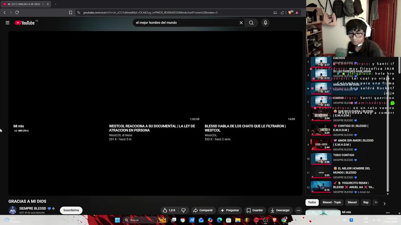Open the SIEMPRE BLESSD channel avatar
The image size is (401, 225).
(13, 210)
